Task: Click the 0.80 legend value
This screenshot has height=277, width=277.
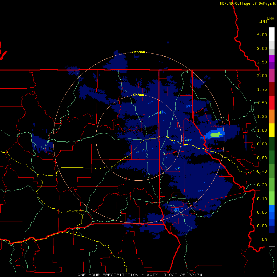Action: [x=262, y=144]
